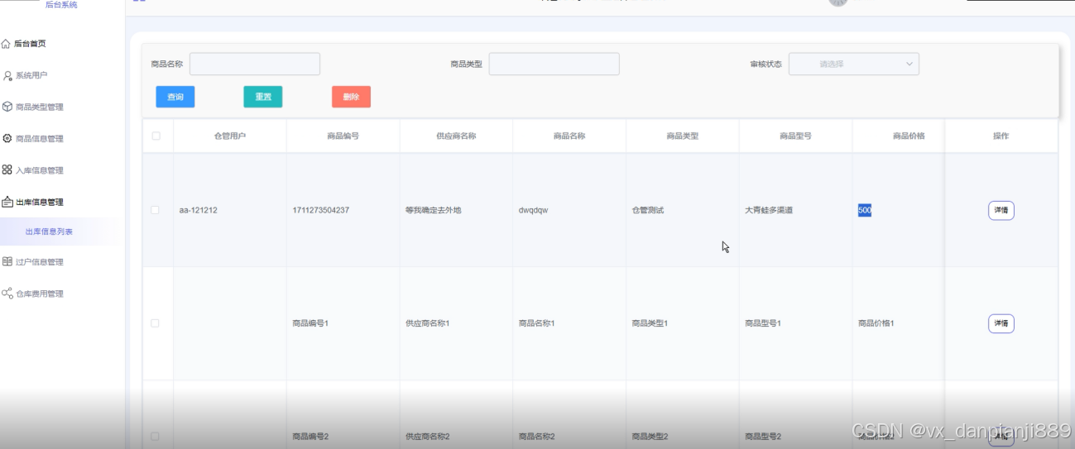
Task: Click the briefcase icon beside 出库信息管理
Action: click(x=7, y=202)
